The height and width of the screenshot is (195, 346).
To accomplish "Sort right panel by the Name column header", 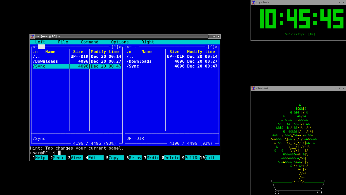I will coord(147,52).
